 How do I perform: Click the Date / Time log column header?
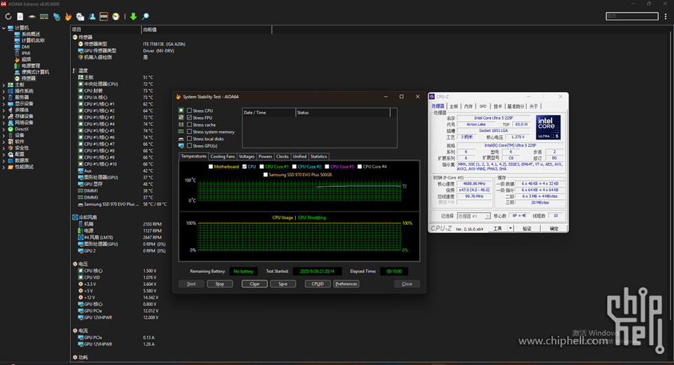point(269,113)
